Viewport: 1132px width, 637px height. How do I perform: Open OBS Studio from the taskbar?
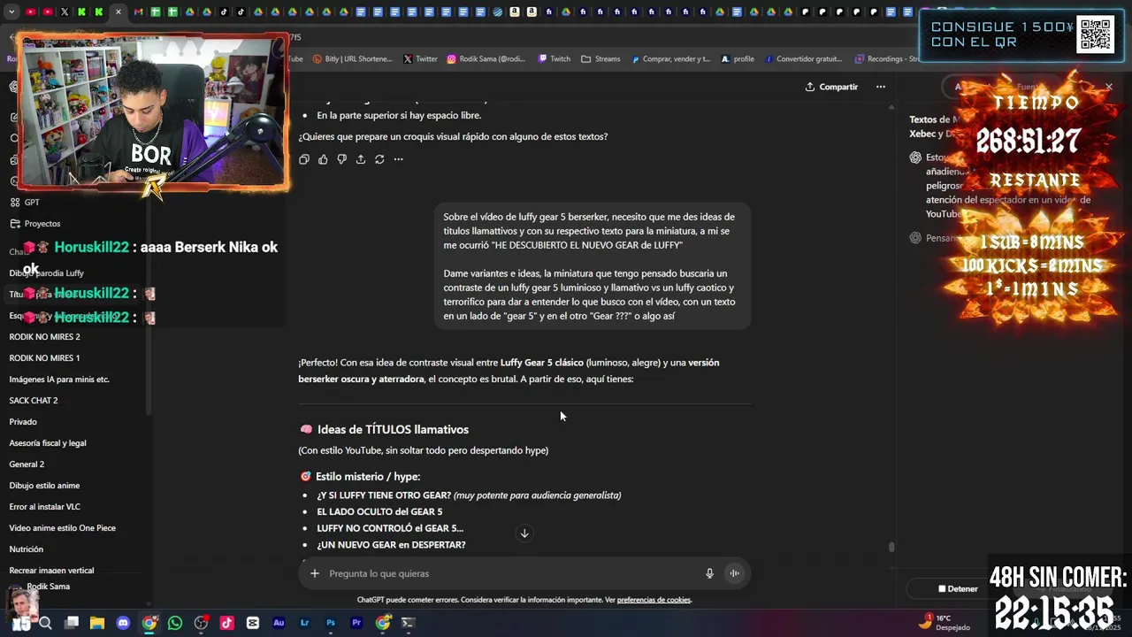201,623
